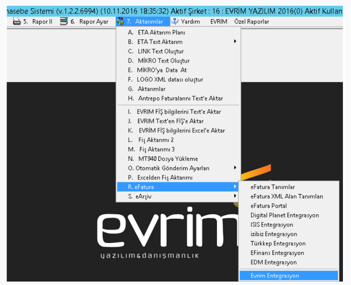Choose I. EVRIM FİŞ bilgilerini Text'e Aktar
The height and width of the screenshot is (285, 351).
(x=179, y=112)
